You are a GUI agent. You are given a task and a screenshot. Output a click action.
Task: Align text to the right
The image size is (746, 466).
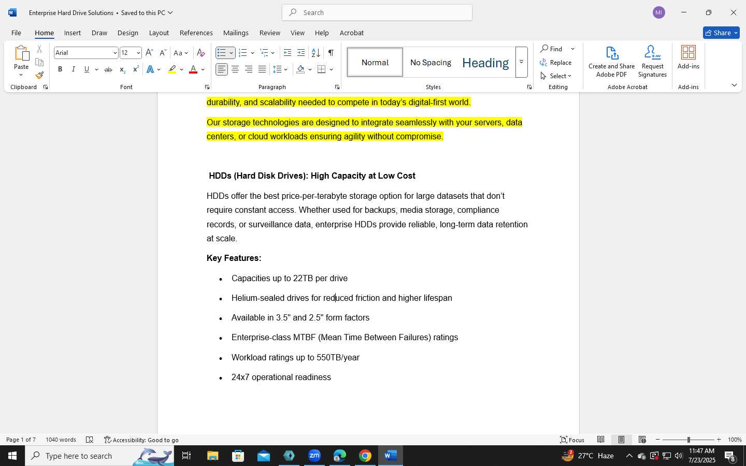click(x=249, y=69)
